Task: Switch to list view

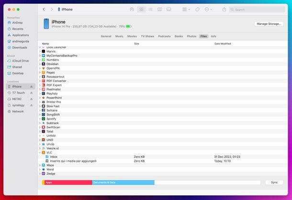Action: [x=150, y=9]
